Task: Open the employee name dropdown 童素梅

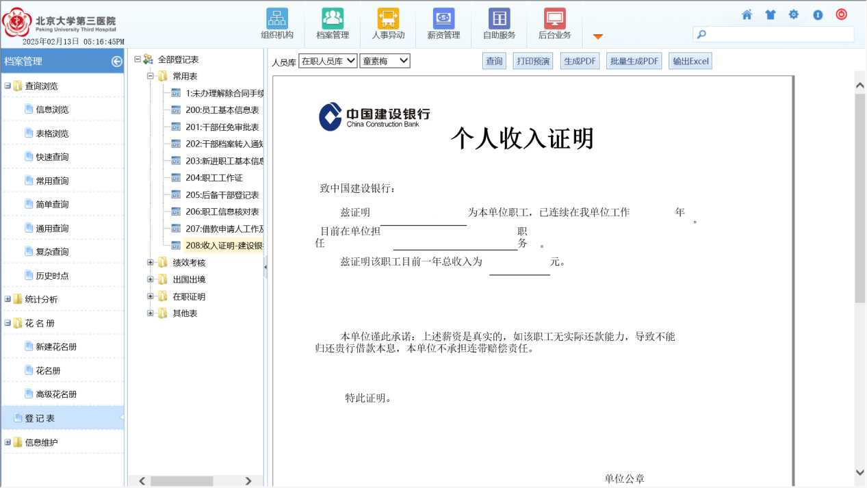Action: [385, 61]
